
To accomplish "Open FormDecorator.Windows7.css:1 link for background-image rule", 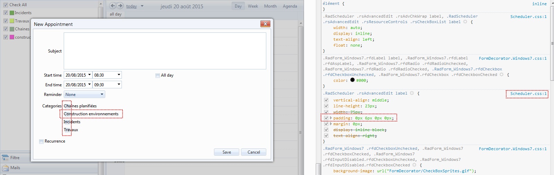I will coord(513,149).
